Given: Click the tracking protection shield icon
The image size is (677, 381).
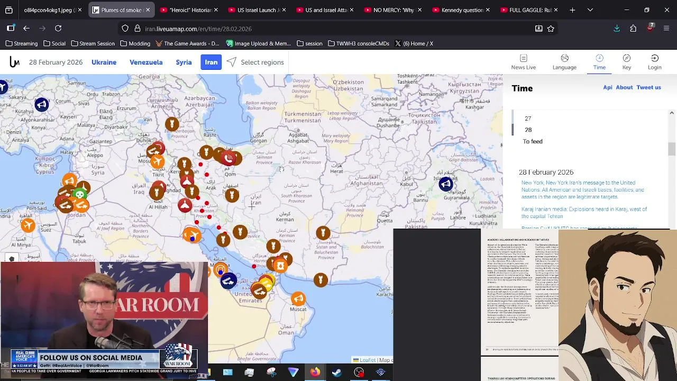Looking at the screenshot, I should (125, 29).
